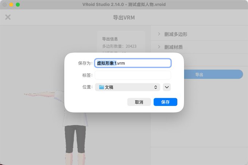This screenshot has height=165, width=248.
Task: Click the green zoom window button
Action: (x=18, y=5)
